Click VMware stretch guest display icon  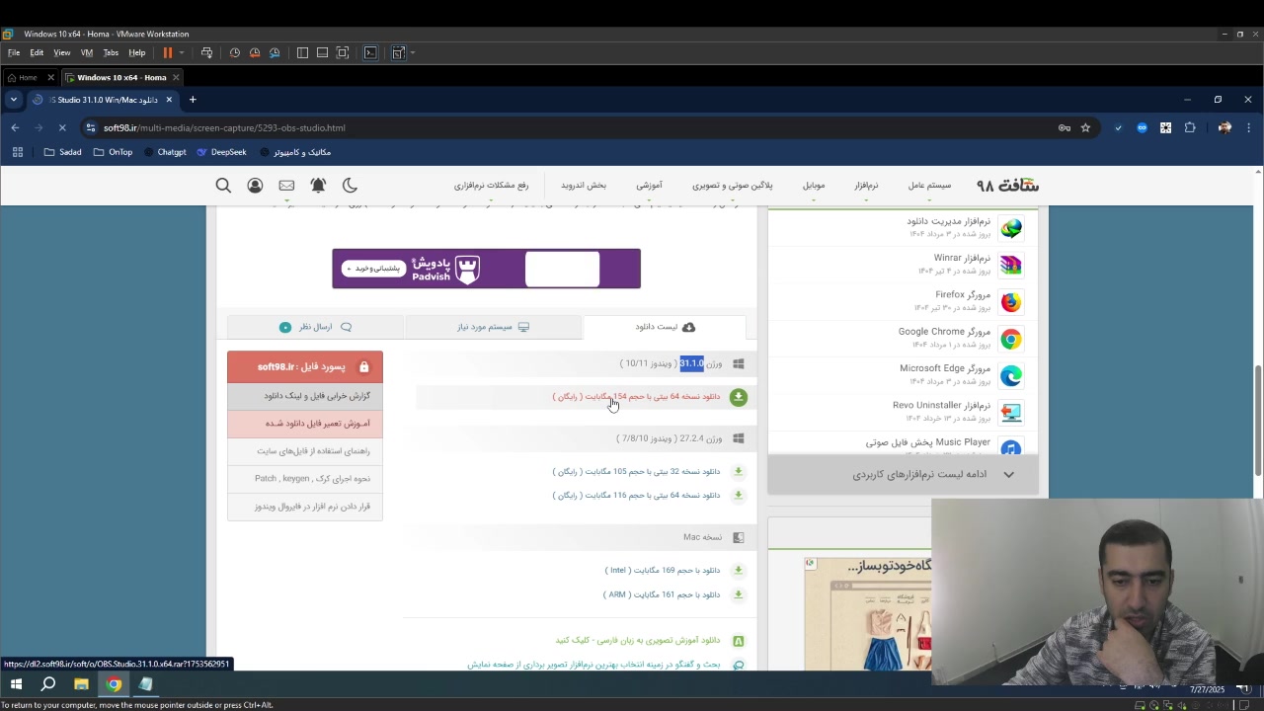click(399, 52)
